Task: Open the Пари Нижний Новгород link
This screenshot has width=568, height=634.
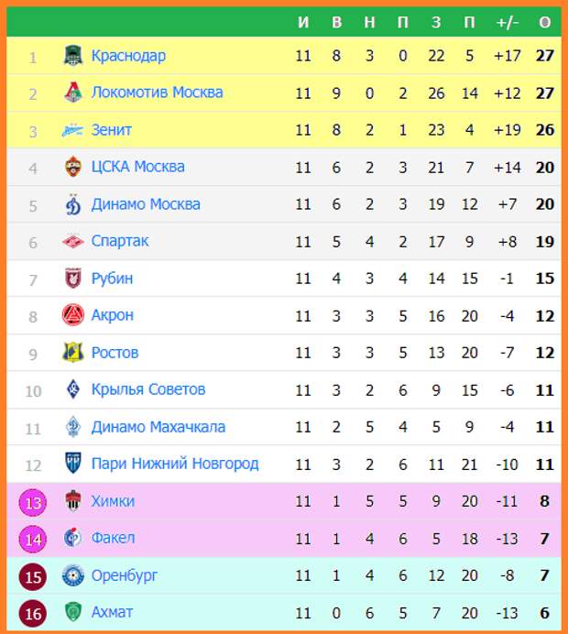Action: [175, 464]
